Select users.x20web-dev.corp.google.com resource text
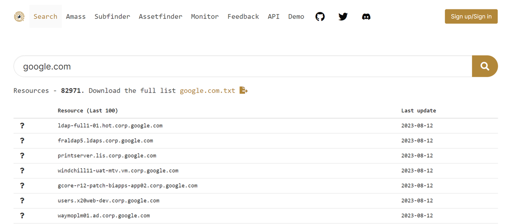The height and width of the screenshot is (224, 515). 109,201
